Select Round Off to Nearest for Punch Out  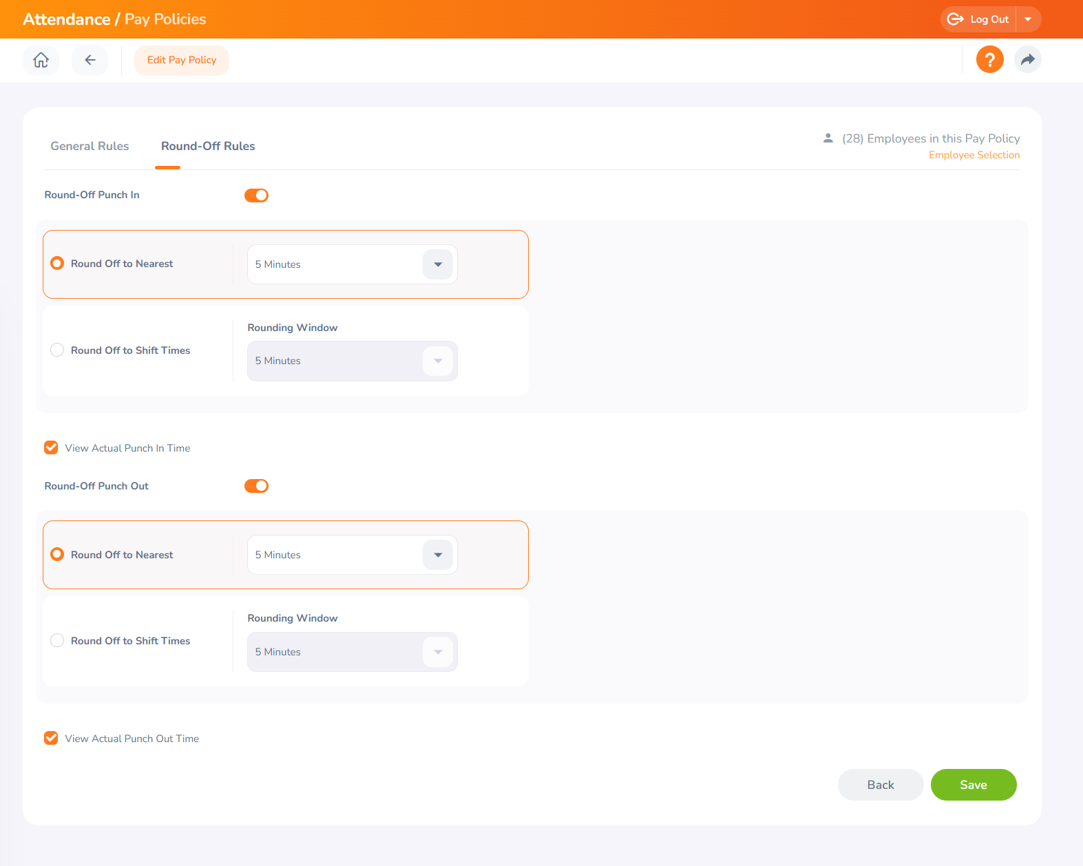[x=57, y=555]
